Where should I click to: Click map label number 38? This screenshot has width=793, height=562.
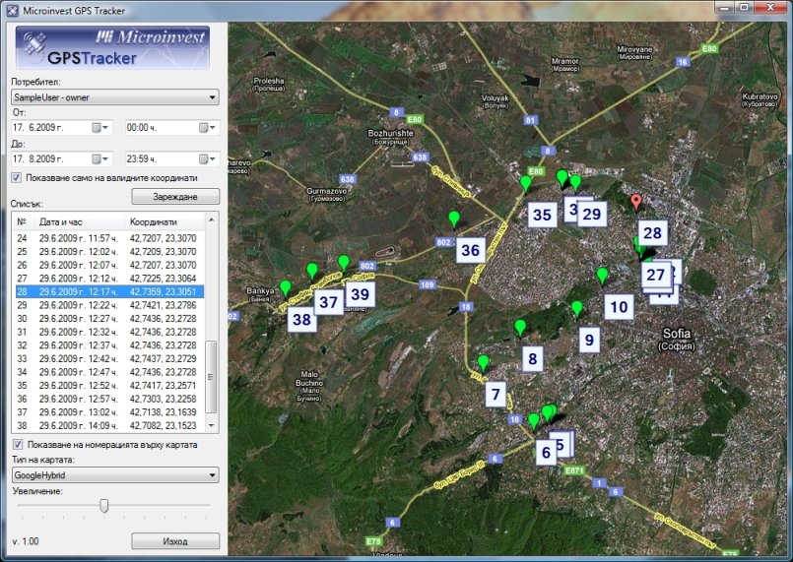pyautogui.click(x=301, y=320)
